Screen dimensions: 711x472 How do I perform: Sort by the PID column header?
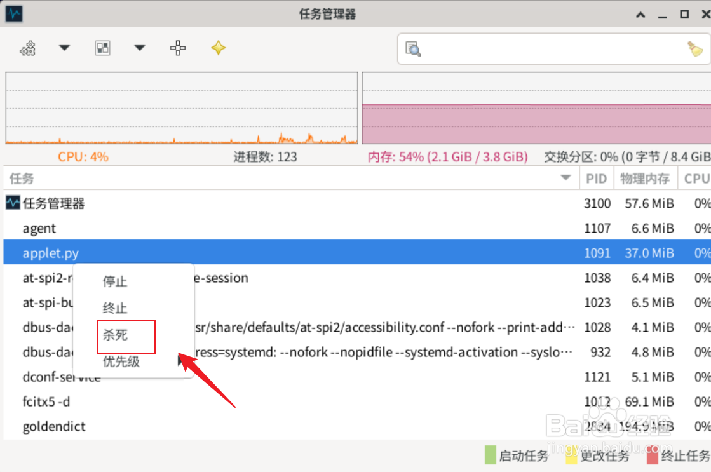pyautogui.click(x=596, y=179)
